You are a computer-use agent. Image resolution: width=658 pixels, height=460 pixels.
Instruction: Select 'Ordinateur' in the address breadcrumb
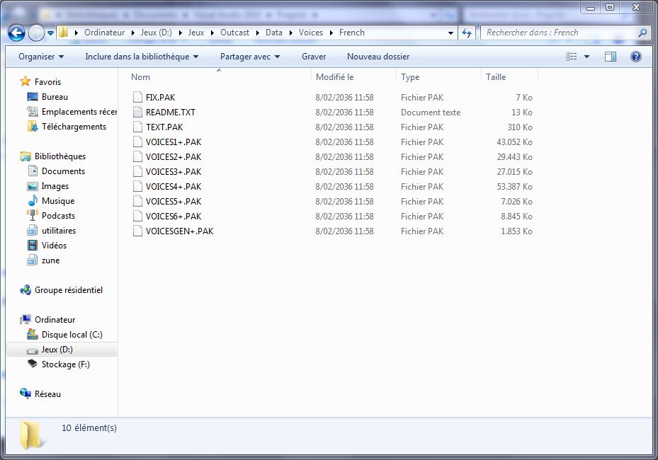coord(105,33)
